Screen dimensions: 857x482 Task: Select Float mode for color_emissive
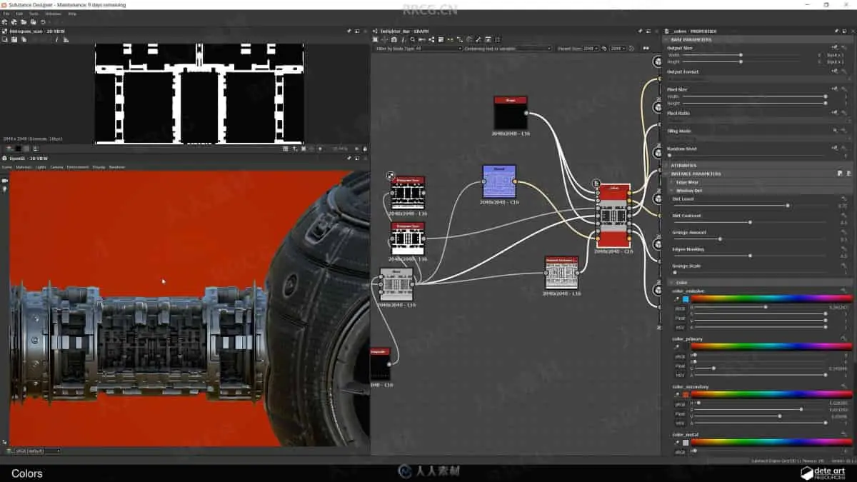[x=680, y=318]
